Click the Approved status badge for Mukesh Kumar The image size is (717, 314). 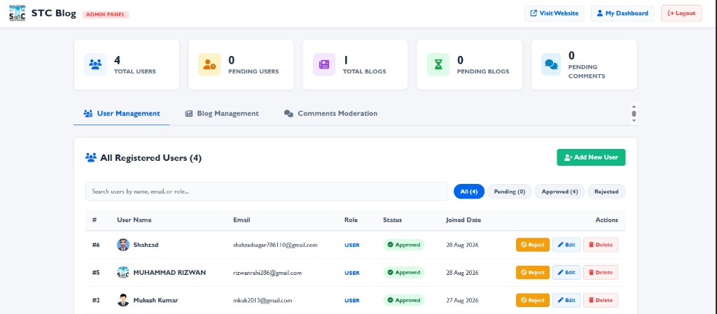pyautogui.click(x=404, y=300)
